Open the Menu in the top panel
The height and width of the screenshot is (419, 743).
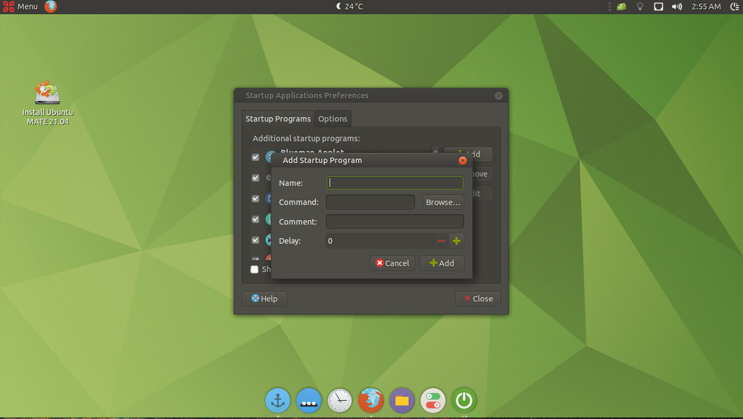pyautogui.click(x=21, y=6)
